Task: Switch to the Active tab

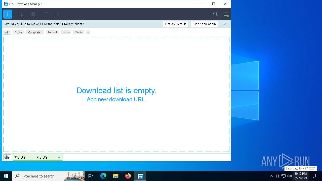Action: 18,32
